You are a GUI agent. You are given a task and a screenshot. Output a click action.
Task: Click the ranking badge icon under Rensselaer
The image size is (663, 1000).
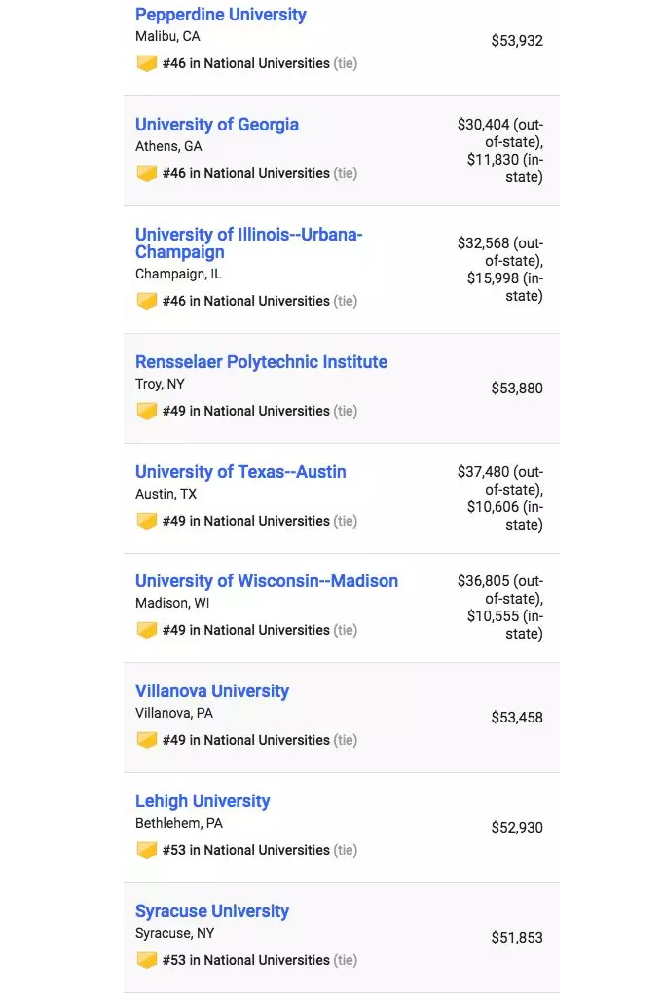tap(147, 411)
